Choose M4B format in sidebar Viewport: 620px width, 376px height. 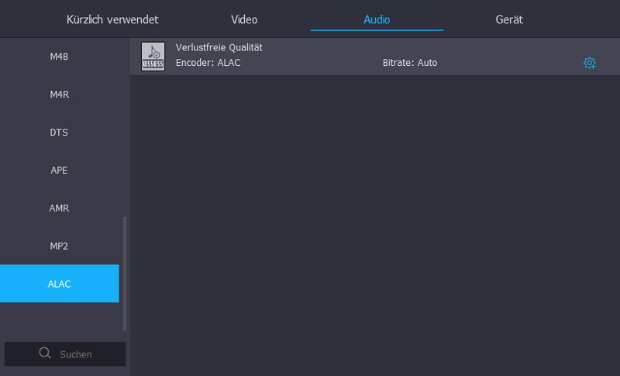[60, 57]
